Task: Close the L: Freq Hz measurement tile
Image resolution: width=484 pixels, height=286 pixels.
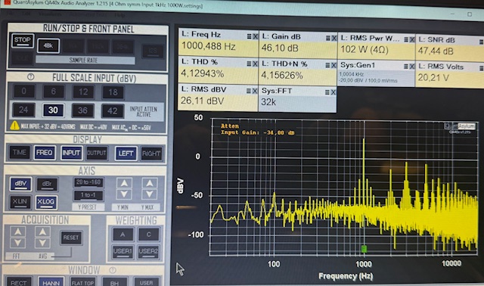Action: [x=256, y=36]
